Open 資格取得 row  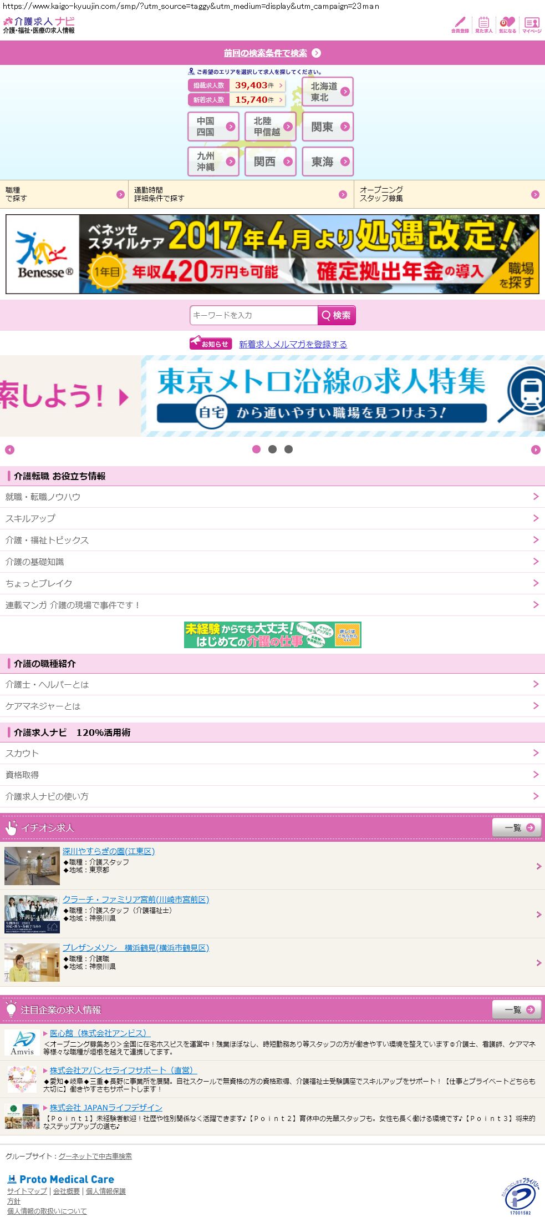coord(272,775)
